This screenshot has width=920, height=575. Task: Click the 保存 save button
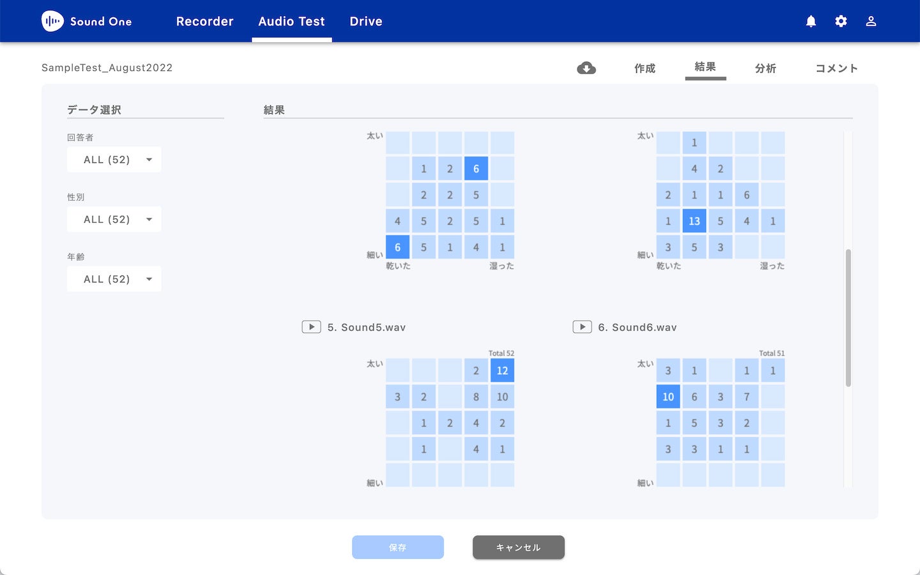click(397, 547)
